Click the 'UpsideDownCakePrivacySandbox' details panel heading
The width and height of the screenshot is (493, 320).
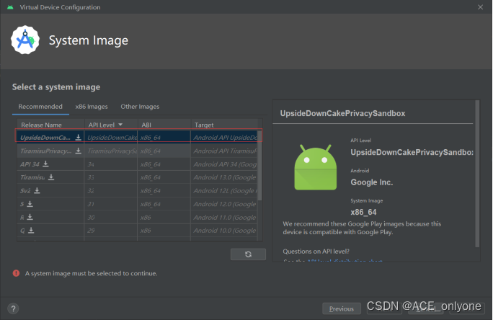[x=342, y=113]
